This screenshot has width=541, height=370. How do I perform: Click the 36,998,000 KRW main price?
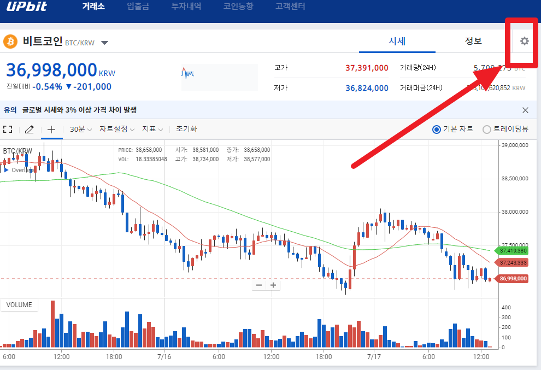(61, 70)
